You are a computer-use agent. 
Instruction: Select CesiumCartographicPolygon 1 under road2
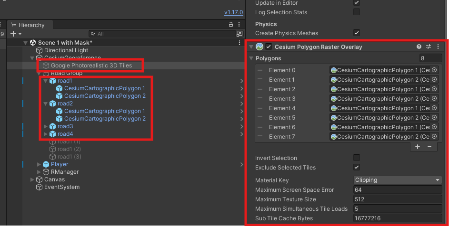click(x=105, y=111)
